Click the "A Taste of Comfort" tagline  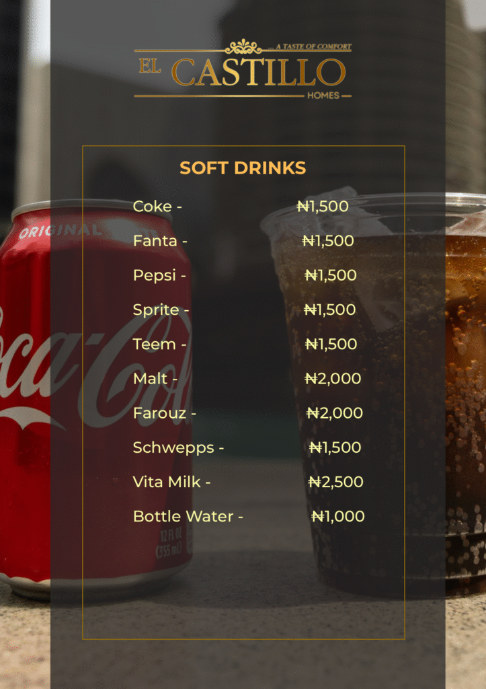pos(311,47)
